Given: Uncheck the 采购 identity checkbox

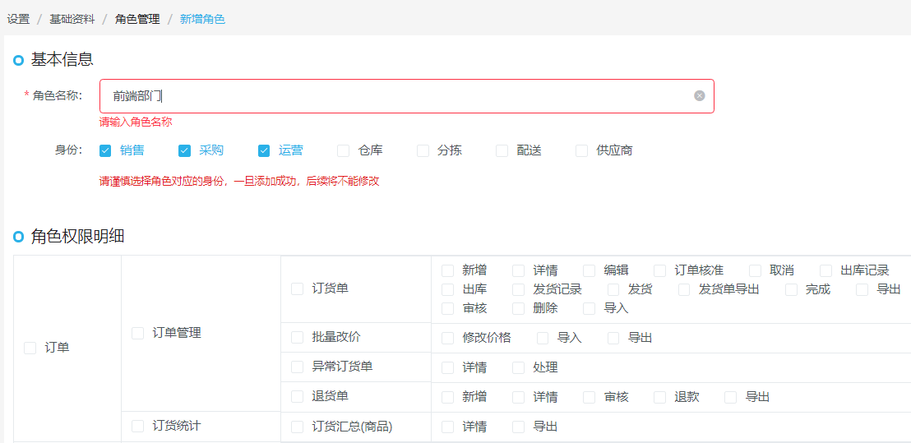Looking at the screenshot, I should pos(184,151).
